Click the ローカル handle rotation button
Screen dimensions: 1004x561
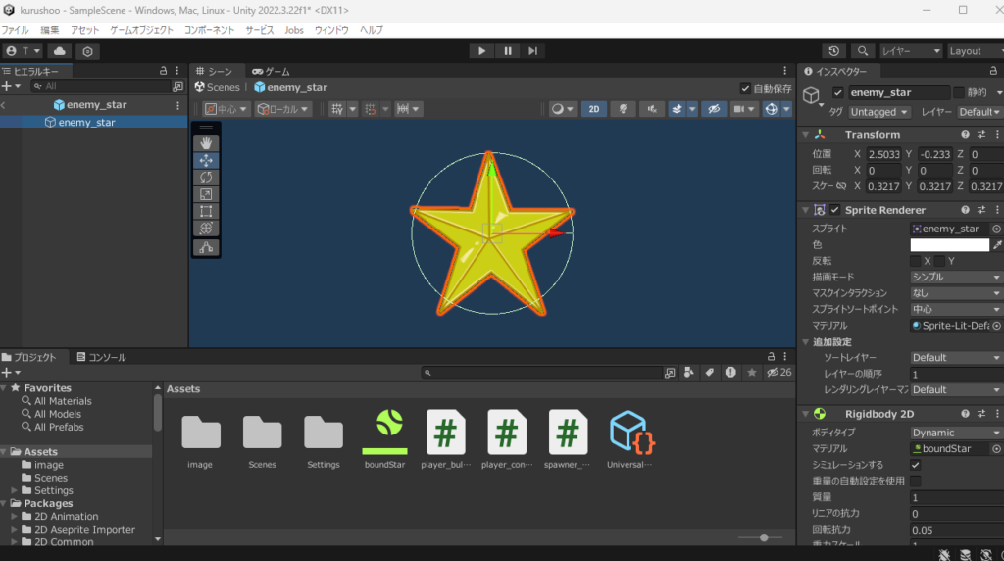click(282, 109)
